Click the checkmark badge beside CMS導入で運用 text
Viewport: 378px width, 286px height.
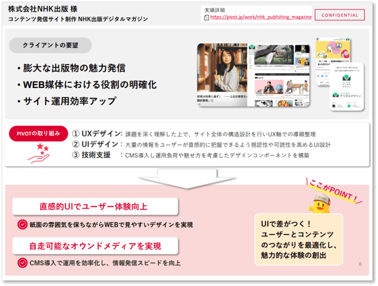[x=22, y=263]
